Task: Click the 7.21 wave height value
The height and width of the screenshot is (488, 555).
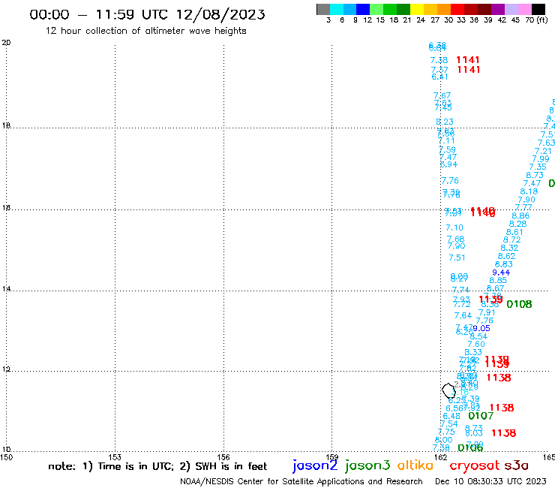Action: pyautogui.click(x=543, y=151)
